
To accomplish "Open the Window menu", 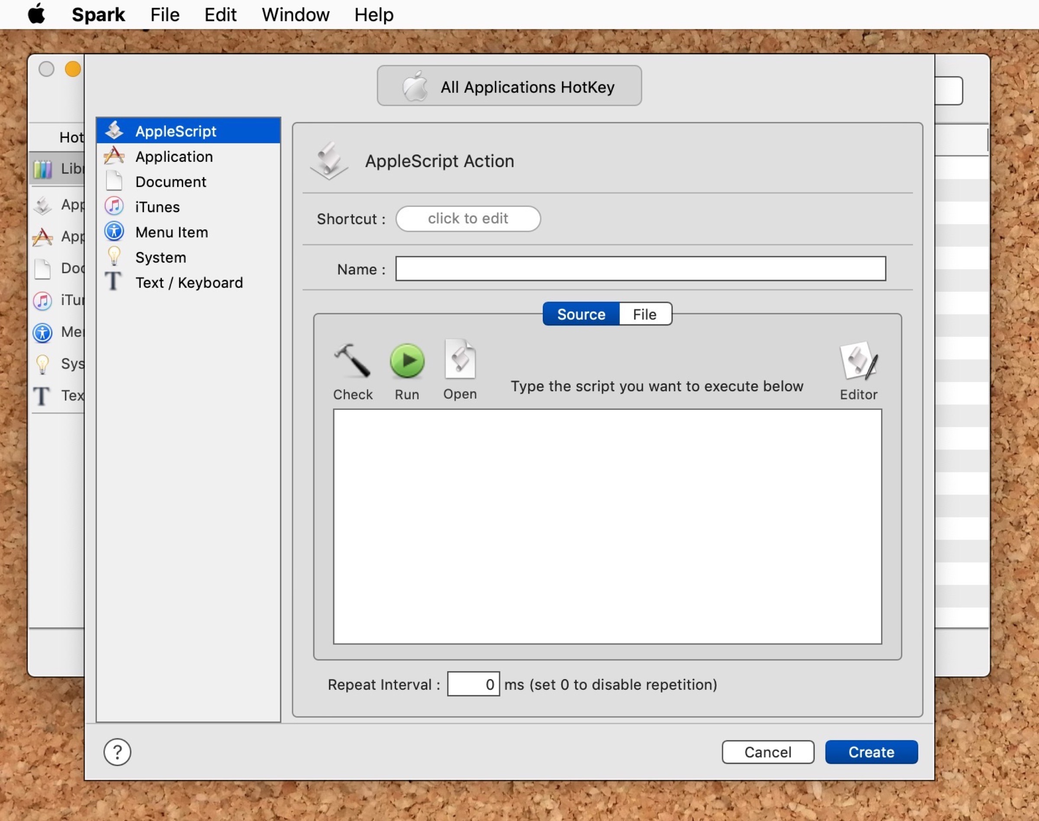I will (295, 14).
